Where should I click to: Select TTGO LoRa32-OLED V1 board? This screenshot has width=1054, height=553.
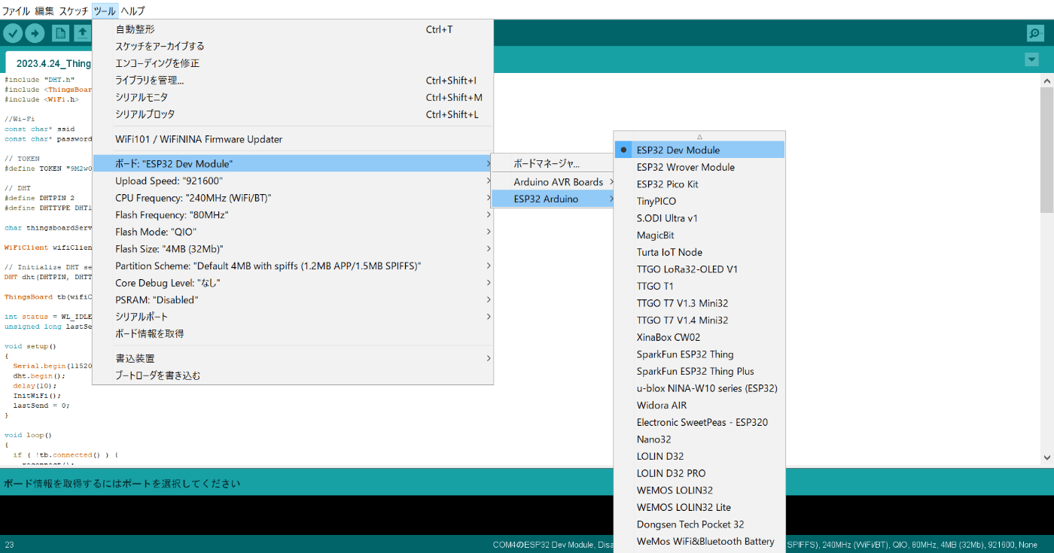[700, 269]
